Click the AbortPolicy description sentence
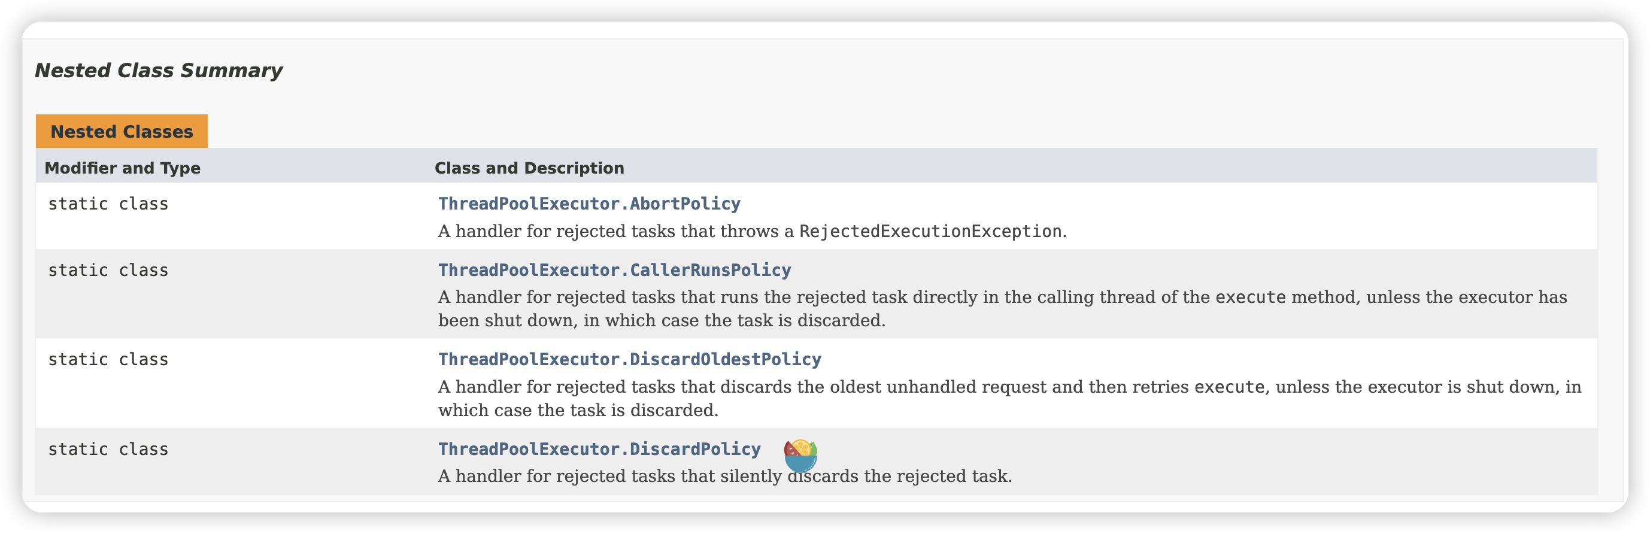 [615, 231]
